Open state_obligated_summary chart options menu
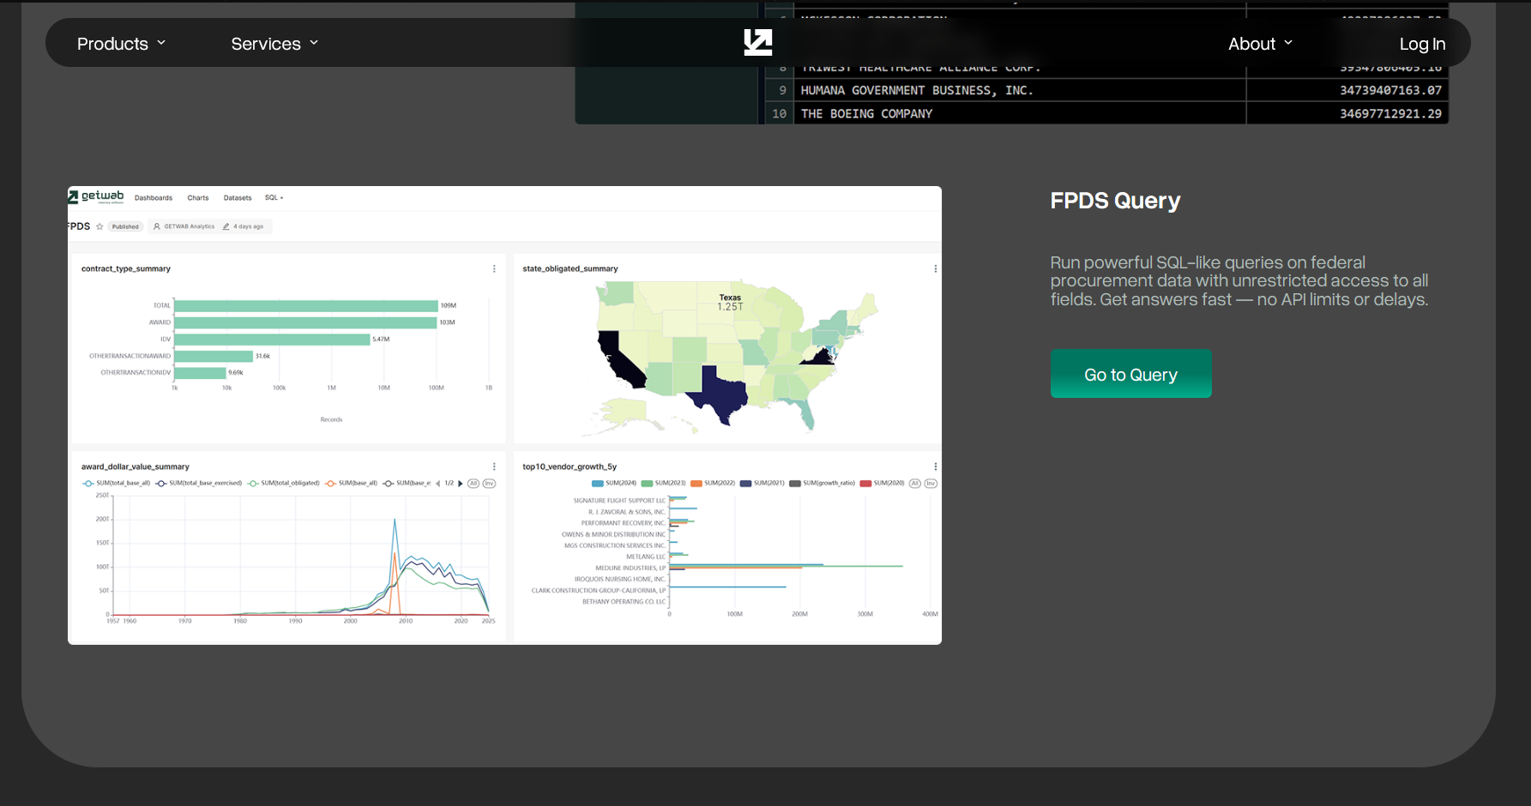Image resolution: width=1531 pixels, height=806 pixels. 935,268
